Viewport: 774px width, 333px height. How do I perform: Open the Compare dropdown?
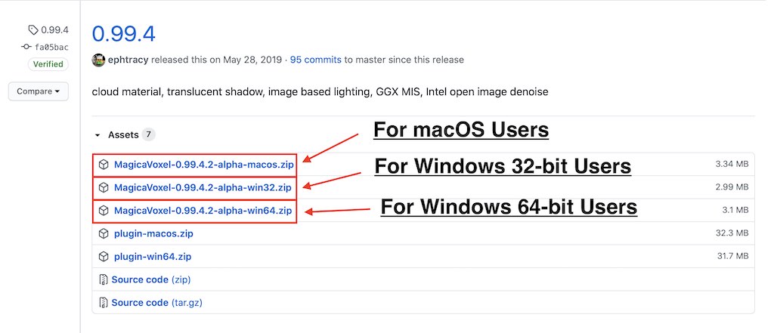[39, 91]
